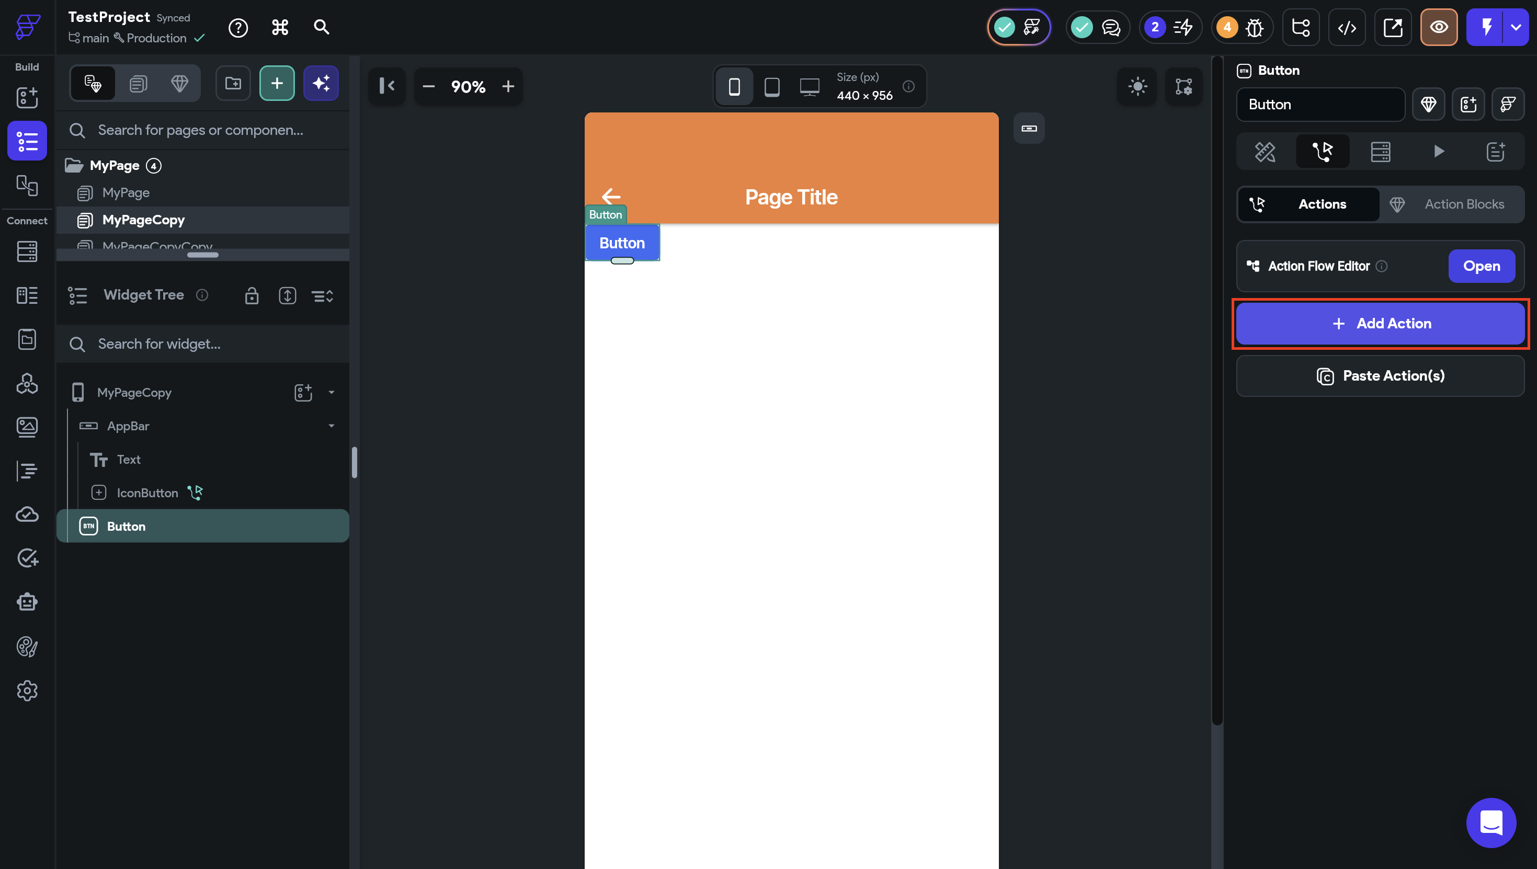Screen dimensions: 1537x869
Task: Collapse the MyPageCopy tree node arrow
Action: pos(331,392)
